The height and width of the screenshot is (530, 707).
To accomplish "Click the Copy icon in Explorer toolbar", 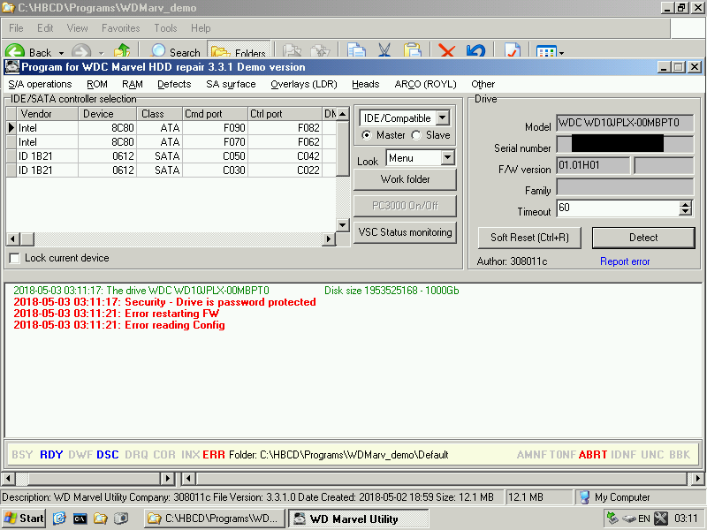I will coord(356,51).
